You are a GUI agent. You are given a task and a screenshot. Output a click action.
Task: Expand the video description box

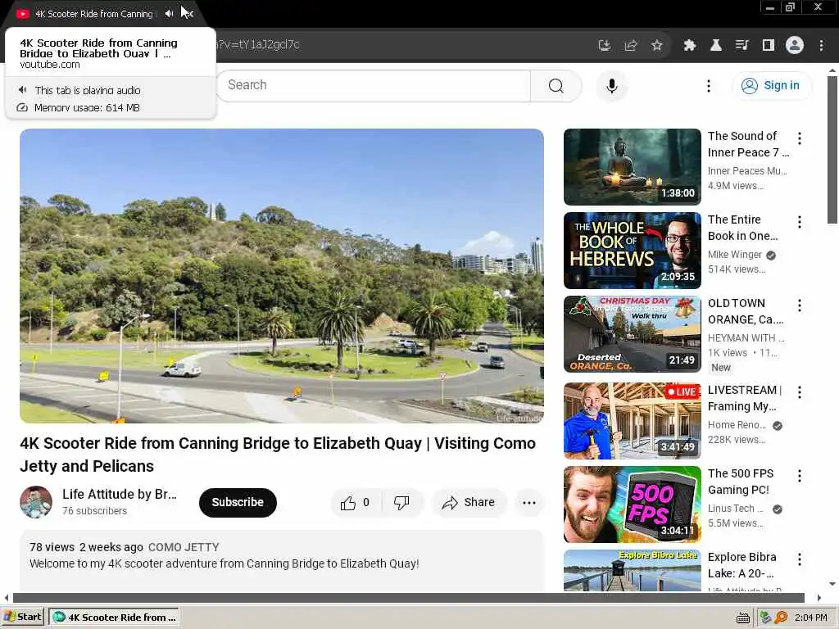282,560
